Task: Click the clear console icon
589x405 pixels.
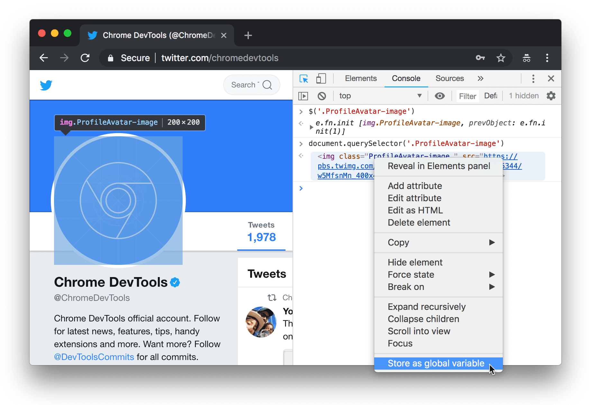Action: (x=322, y=96)
